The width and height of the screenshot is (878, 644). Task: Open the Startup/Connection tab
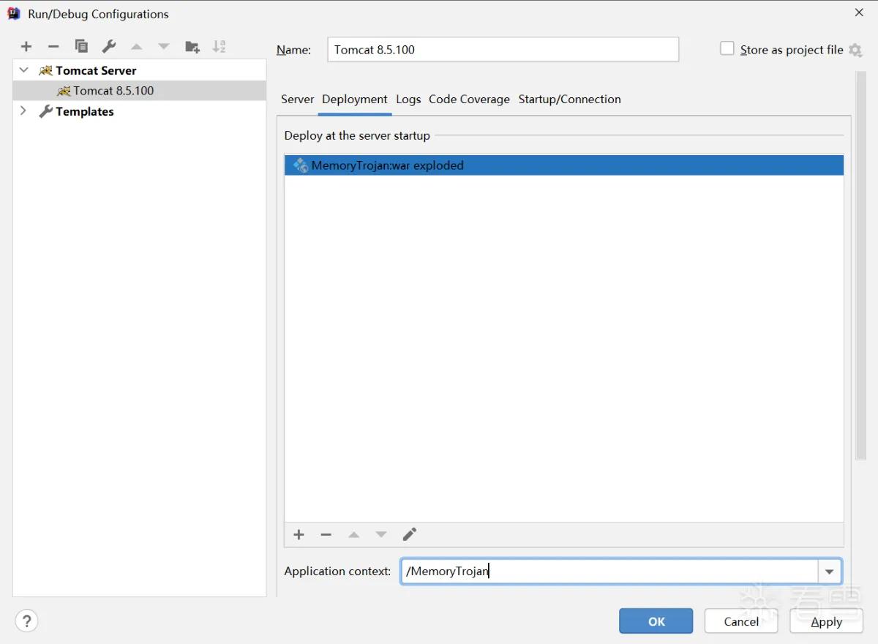coord(569,100)
